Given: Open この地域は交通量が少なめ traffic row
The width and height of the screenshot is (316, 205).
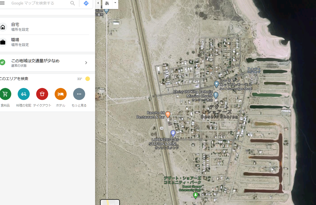Looking at the screenshot, I should [47, 63].
